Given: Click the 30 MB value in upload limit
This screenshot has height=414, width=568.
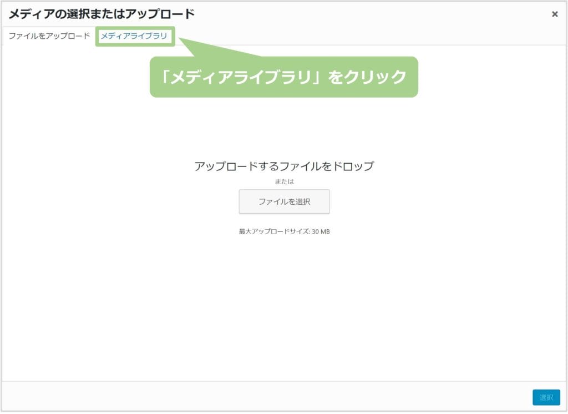Looking at the screenshot, I should pos(321,231).
